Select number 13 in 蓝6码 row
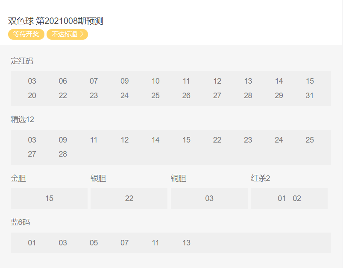Screen dimensions: 343x268 186,243
